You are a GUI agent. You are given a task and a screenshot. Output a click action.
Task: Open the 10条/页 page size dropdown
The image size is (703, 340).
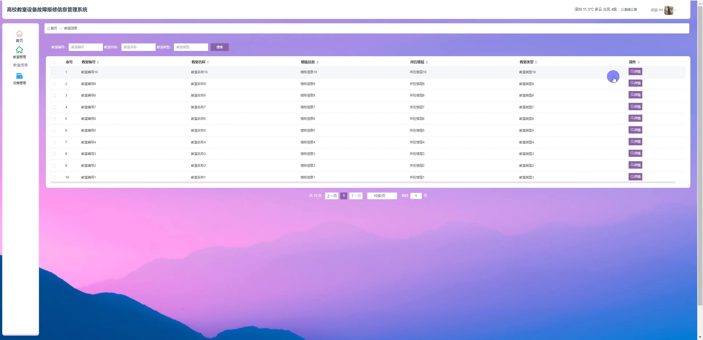[382, 196]
